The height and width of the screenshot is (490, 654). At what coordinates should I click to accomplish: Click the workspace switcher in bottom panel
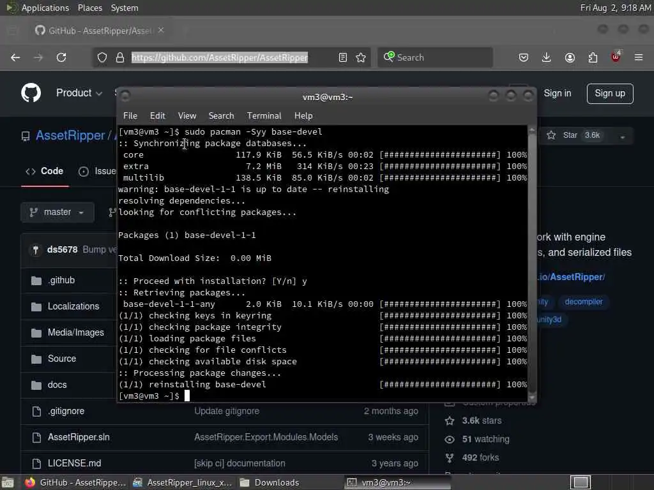coord(580,482)
